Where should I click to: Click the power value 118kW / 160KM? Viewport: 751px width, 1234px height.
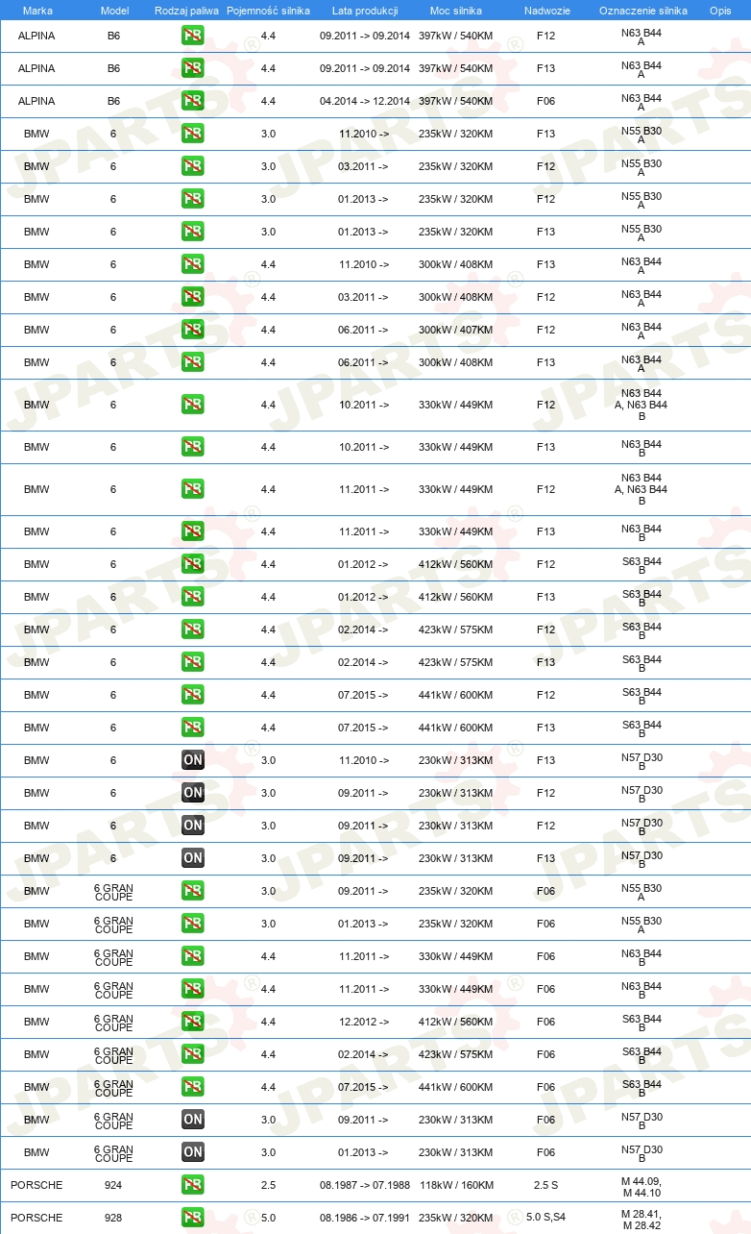click(455, 1186)
